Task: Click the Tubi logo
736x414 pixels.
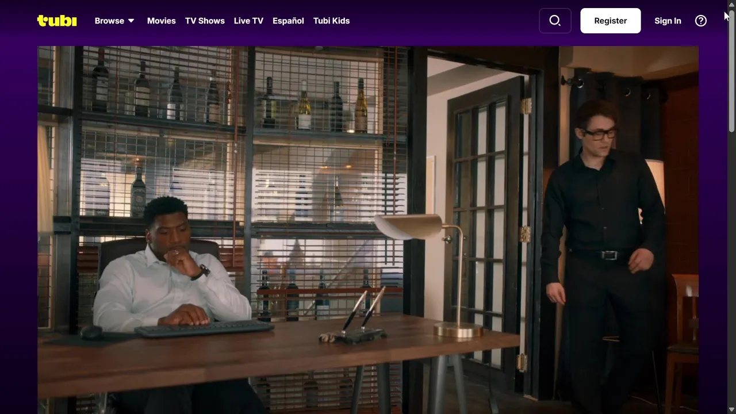Action: 57,21
